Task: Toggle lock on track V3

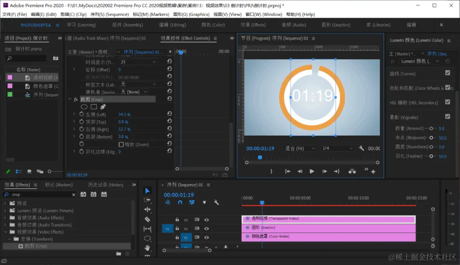Action: [177, 219]
